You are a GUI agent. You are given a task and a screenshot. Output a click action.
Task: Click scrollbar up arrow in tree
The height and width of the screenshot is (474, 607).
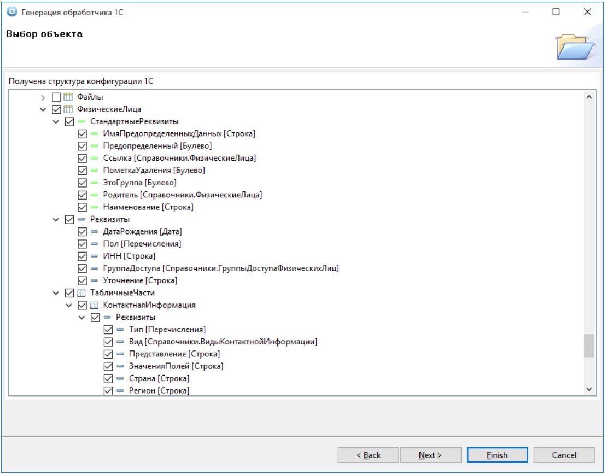click(589, 97)
